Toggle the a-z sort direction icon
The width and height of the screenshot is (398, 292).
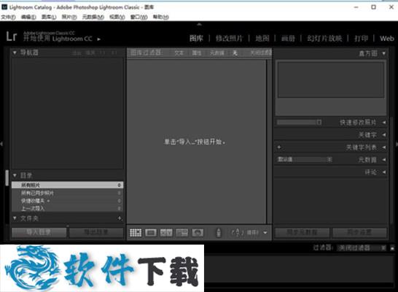coord(237,233)
